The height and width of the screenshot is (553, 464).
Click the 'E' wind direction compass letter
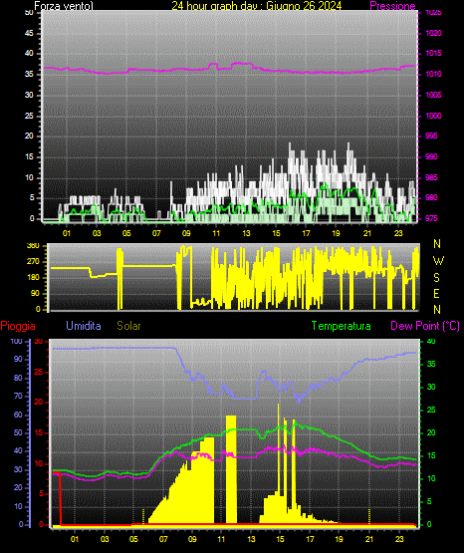click(436, 293)
